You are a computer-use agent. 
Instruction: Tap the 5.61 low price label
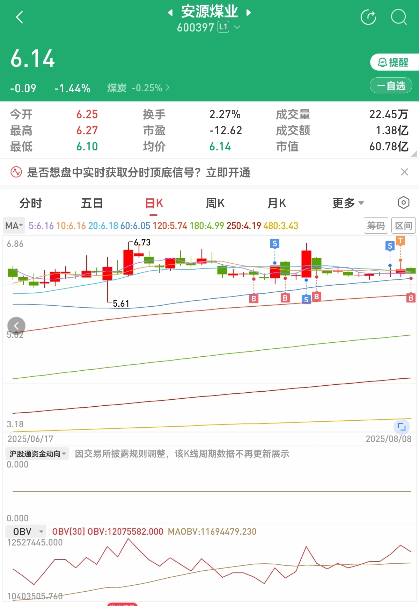[121, 304]
